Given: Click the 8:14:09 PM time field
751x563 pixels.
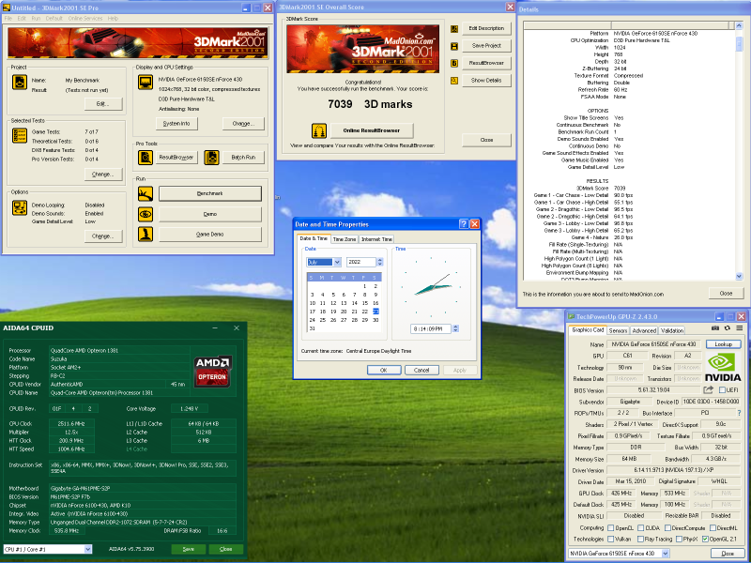Looking at the screenshot, I should [x=431, y=329].
